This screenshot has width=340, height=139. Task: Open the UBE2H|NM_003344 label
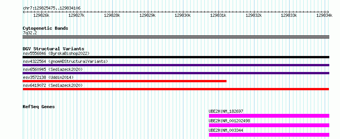[226, 130]
